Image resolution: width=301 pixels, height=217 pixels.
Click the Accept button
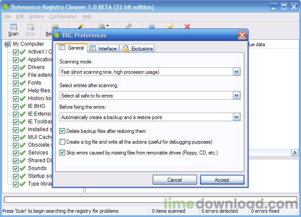(222, 180)
